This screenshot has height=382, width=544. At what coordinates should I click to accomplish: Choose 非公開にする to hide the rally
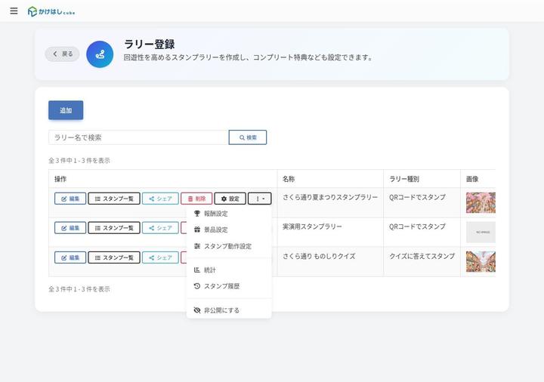229,310
